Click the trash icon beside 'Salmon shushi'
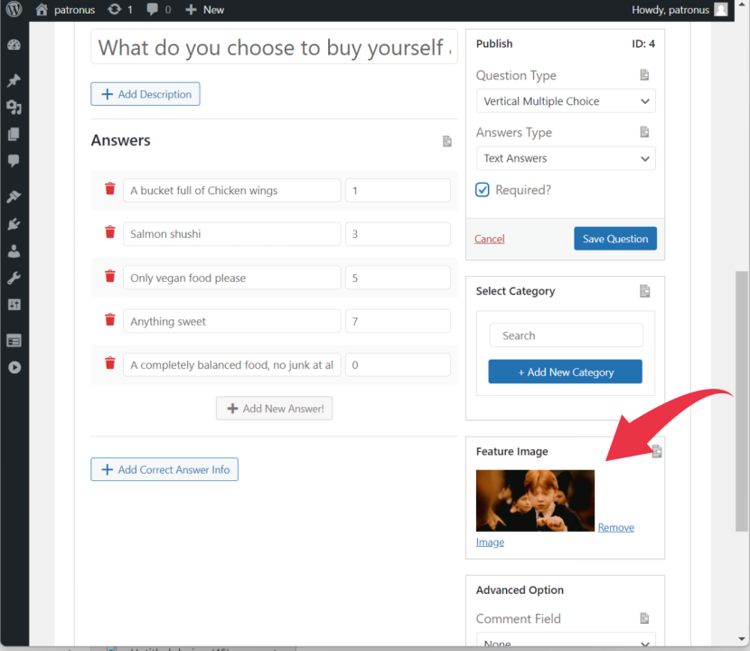Screen dimensions: 750x651 tap(110, 232)
